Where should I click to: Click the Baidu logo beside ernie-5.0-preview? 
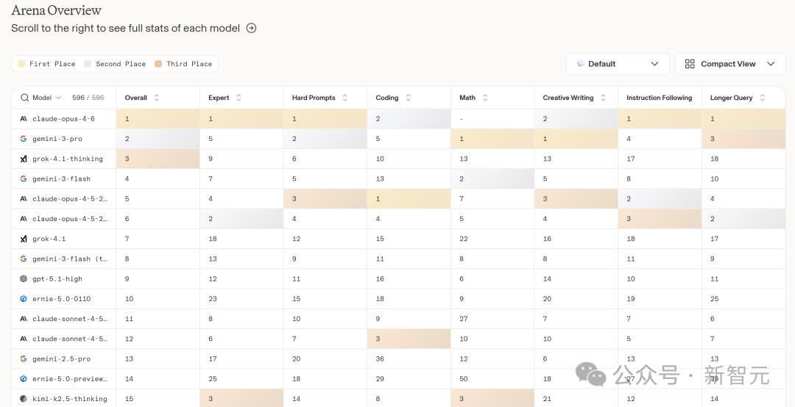pos(24,378)
